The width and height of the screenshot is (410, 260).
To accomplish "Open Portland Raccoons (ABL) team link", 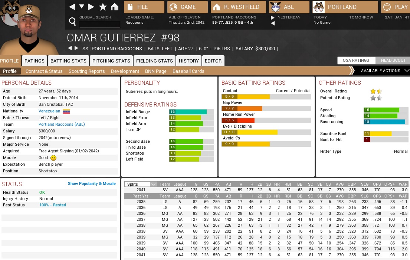I will tap(62, 124).
